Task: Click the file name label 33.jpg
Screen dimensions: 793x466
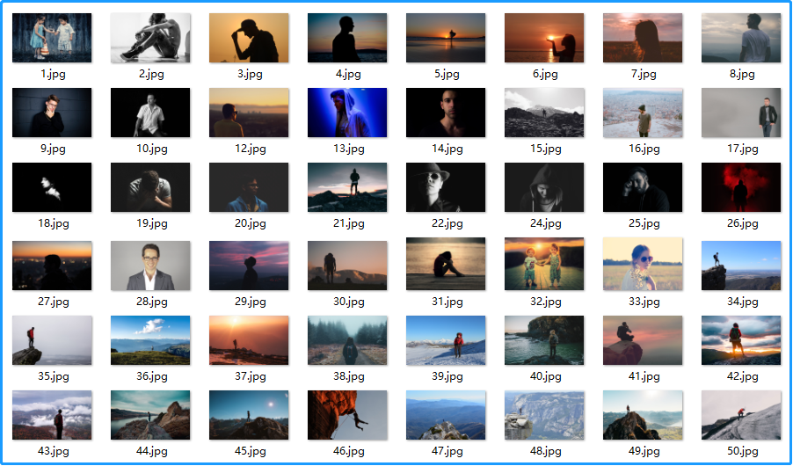Action: [644, 302]
